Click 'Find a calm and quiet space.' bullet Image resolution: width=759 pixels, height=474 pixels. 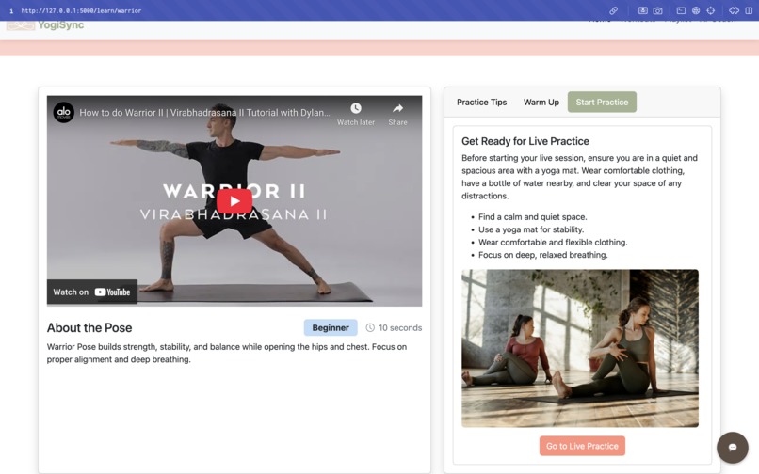click(x=532, y=216)
